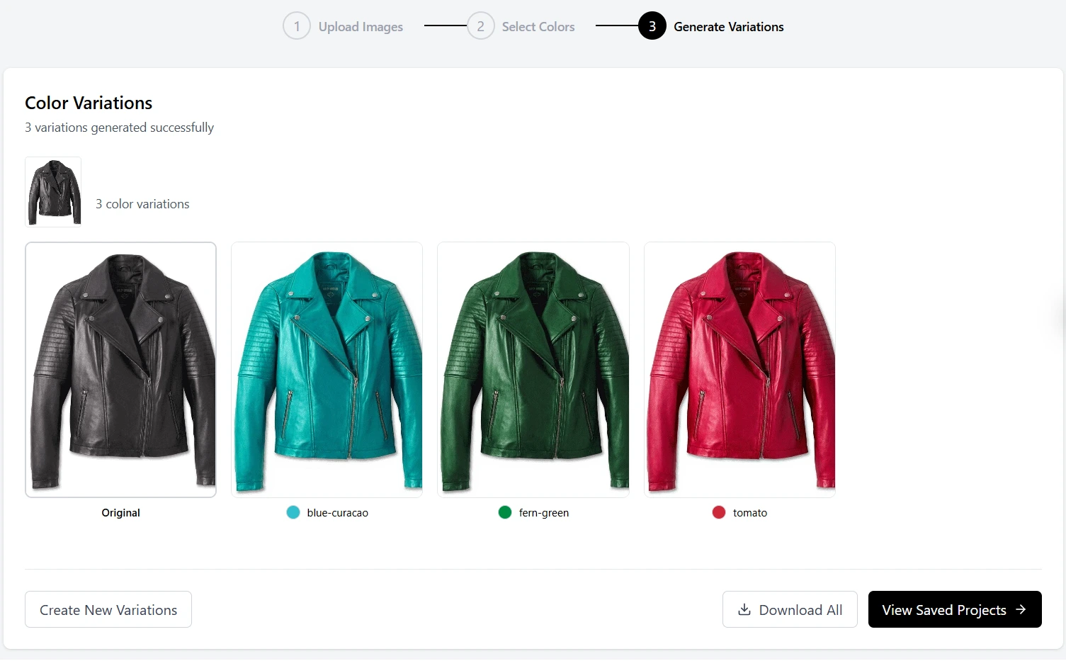Open the Original black jacket image
Viewport: 1066px width, 661px height.
[121, 370]
